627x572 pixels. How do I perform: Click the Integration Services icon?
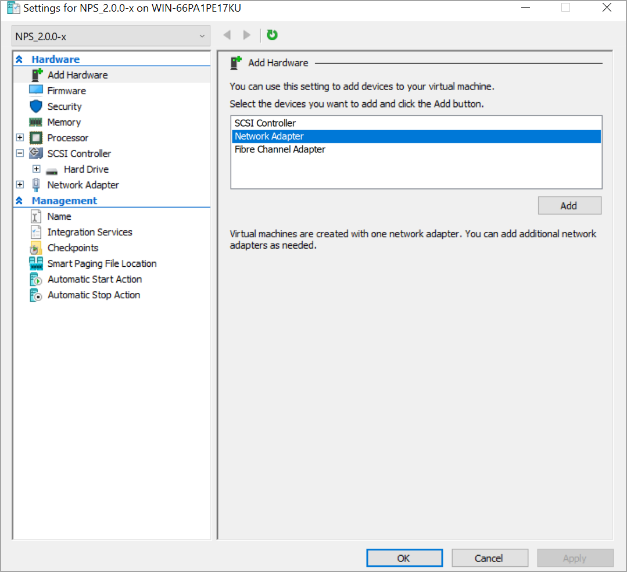tap(36, 232)
